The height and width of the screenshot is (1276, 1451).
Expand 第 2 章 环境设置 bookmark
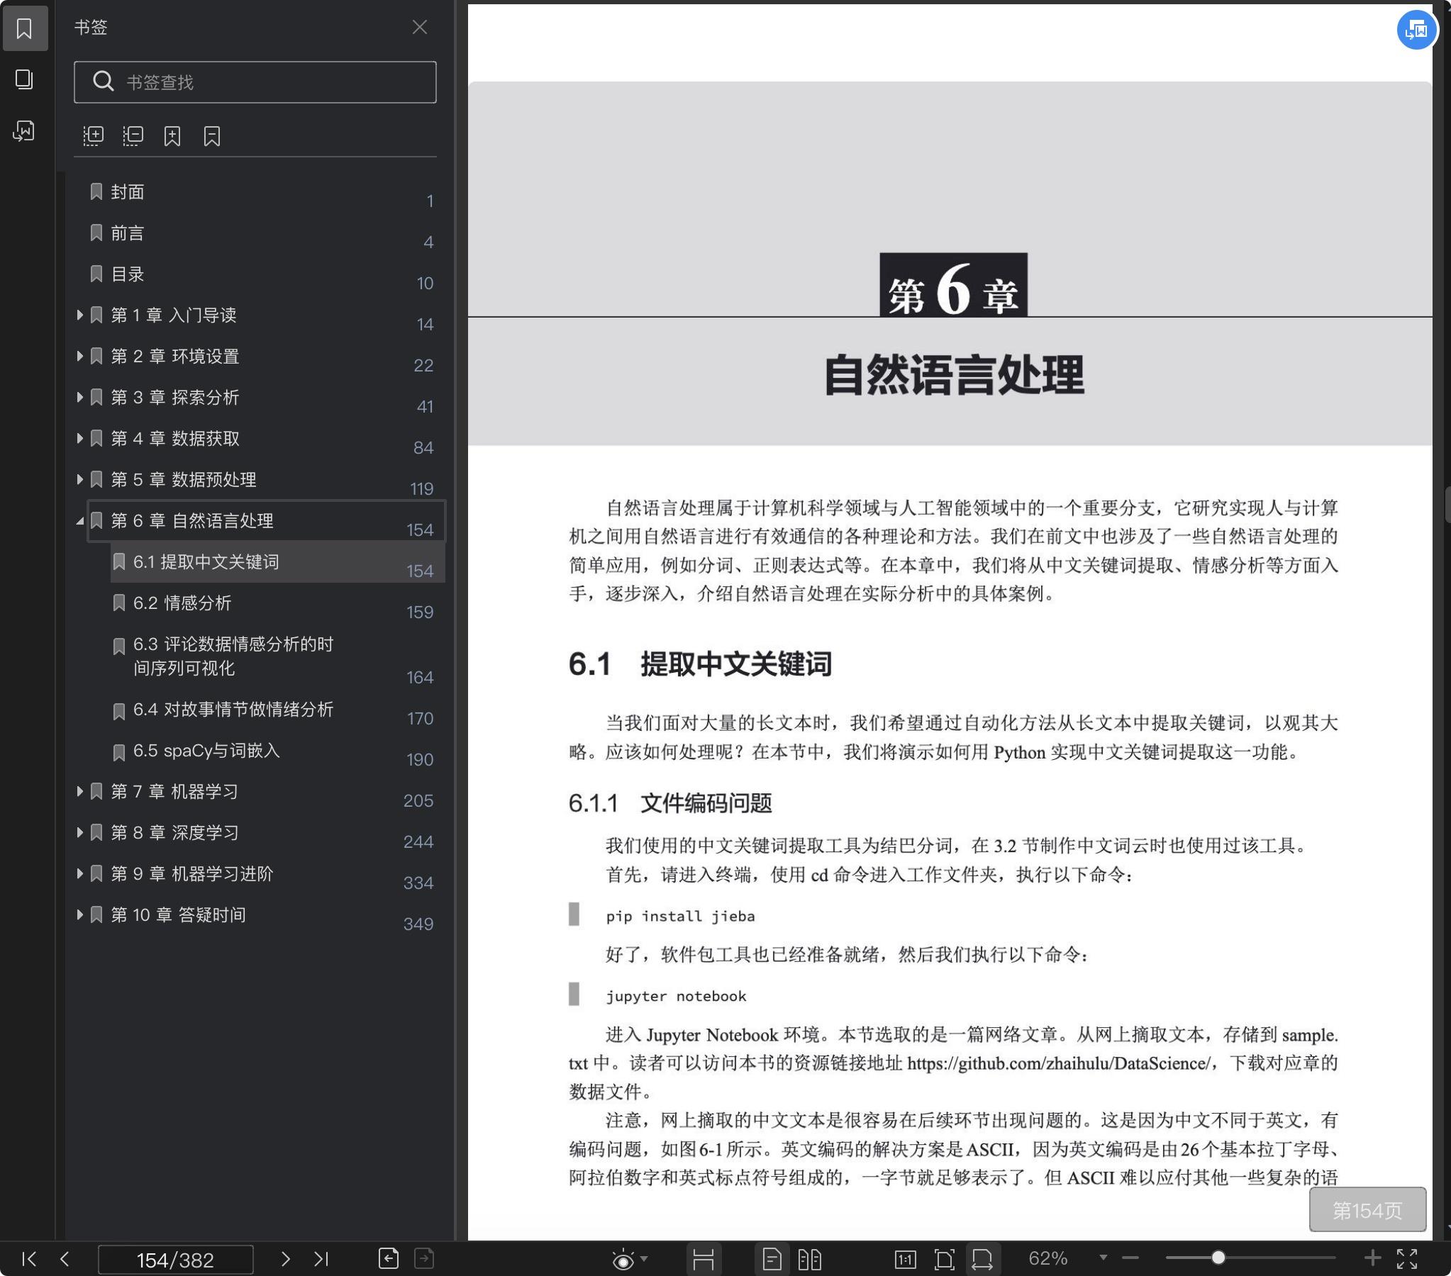coord(79,356)
